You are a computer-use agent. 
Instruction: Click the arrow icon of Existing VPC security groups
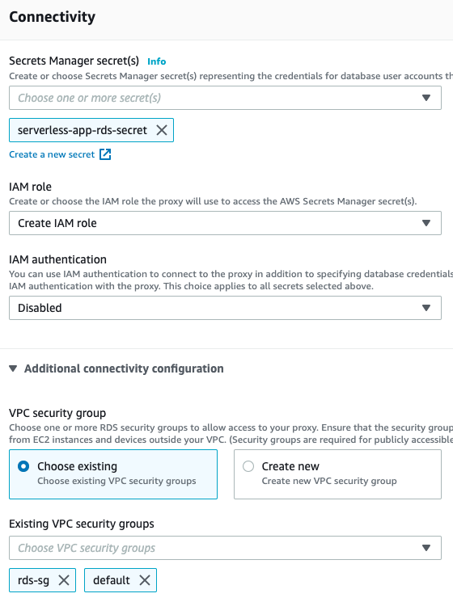click(x=426, y=548)
